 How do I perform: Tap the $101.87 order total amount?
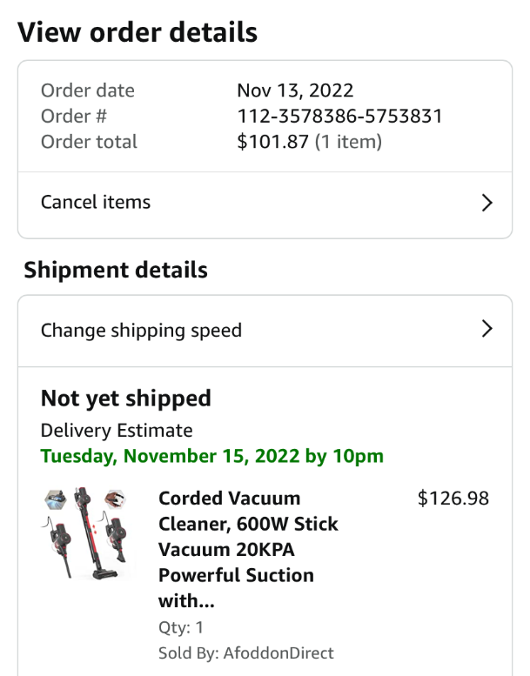[273, 142]
